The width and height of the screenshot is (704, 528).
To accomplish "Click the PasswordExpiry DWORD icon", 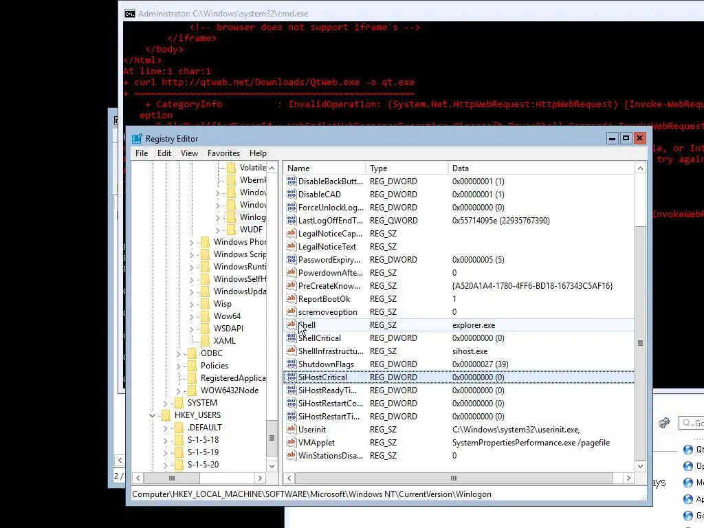I will pos(291,259).
